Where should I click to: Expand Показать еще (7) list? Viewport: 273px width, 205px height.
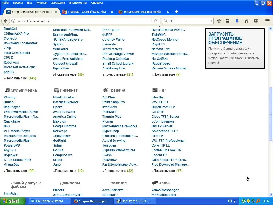[166, 74]
